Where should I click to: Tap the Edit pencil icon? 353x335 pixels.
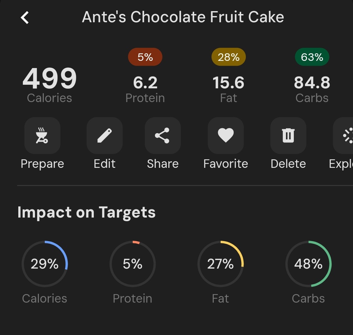pyautogui.click(x=105, y=135)
